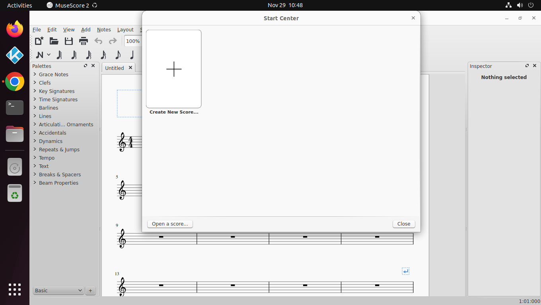Image resolution: width=541 pixels, height=305 pixels.
Task: Open the Notes menu
Action: 104,29
